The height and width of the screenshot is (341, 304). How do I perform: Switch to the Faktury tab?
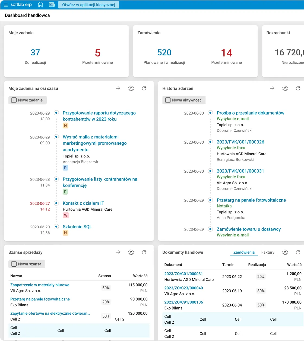pos(268,252)
